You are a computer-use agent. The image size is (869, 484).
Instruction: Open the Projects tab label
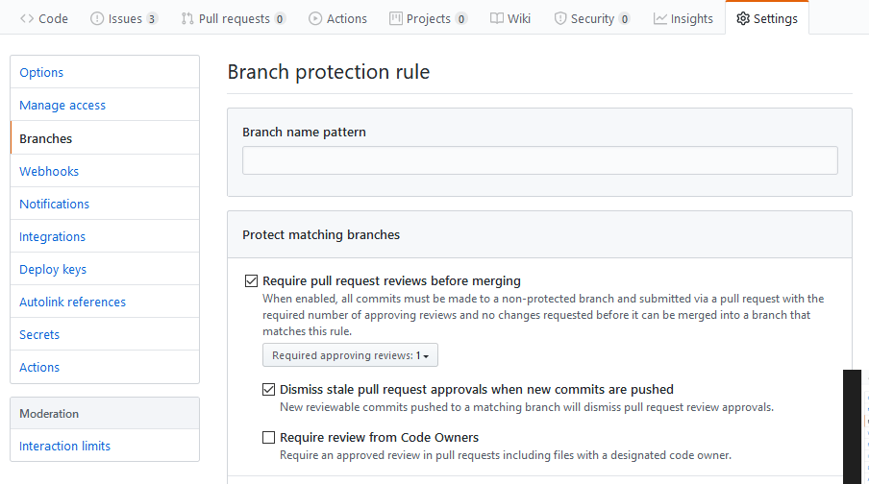[x=429, y=18]
